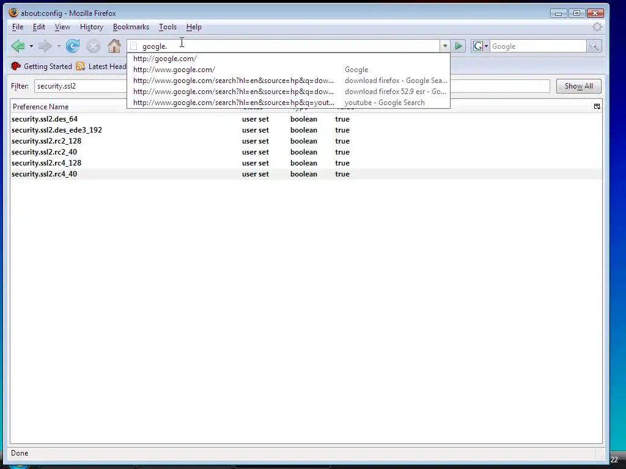Close the Firefox window
Image resolution: width=626 pixels, height=469 pixels.
coord(595,13)
